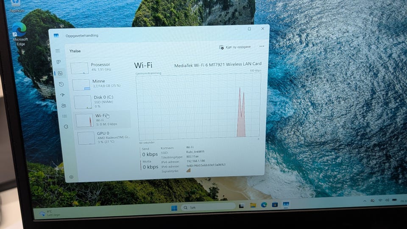Click the Oppgavebehandling title bar app icon
This screenshot has height=229, width=407.
56,36
